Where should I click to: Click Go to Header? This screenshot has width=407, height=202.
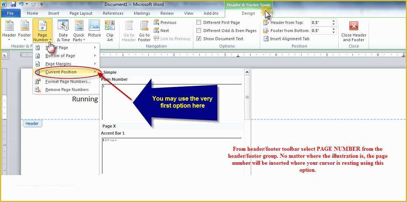pos(129,31)
